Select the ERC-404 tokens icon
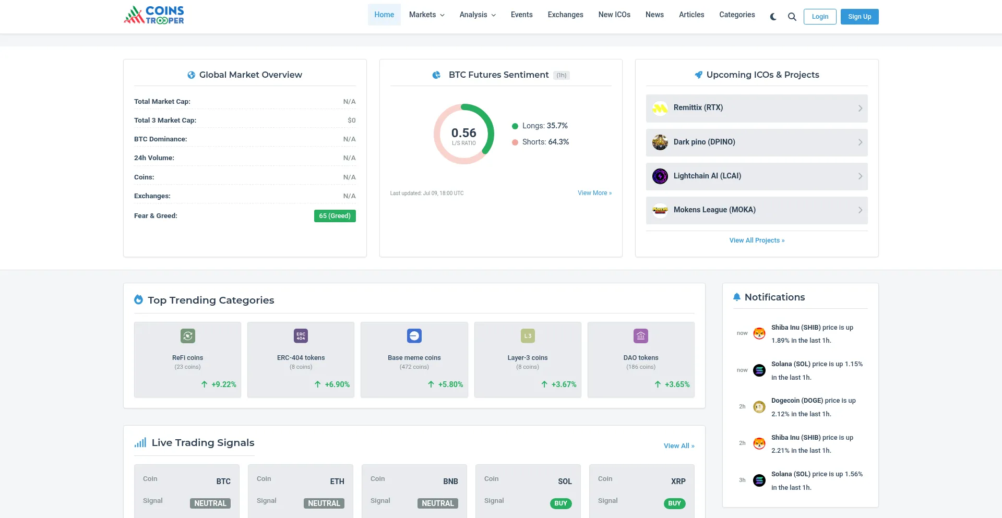Screen dimensions: 1002x518 click(301, 336)
